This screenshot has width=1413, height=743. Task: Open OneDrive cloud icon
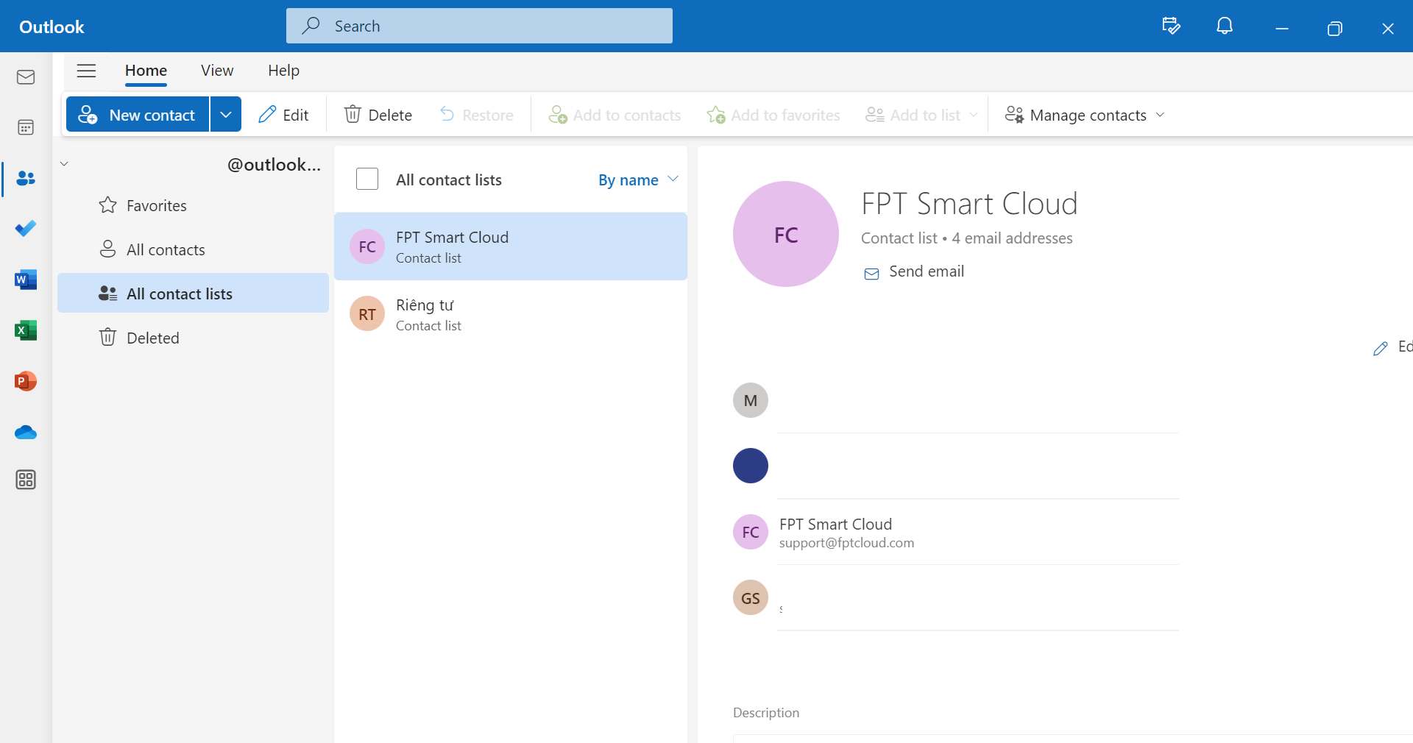tap(26, 432)
